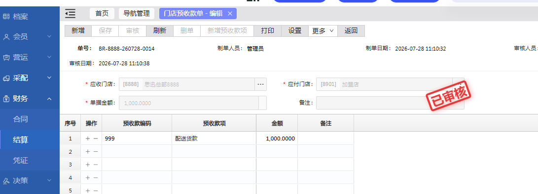Click the 操作 column header
Viewport: 538px width, 194px height.
91,124
